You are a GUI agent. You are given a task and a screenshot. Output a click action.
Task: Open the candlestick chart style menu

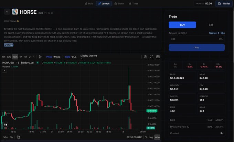click(x=40, y=57)
